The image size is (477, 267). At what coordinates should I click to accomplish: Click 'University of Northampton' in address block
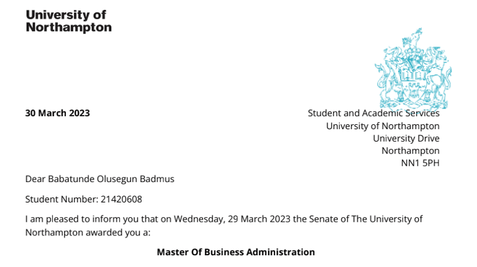pyautogui.click(x=383, y=126)
